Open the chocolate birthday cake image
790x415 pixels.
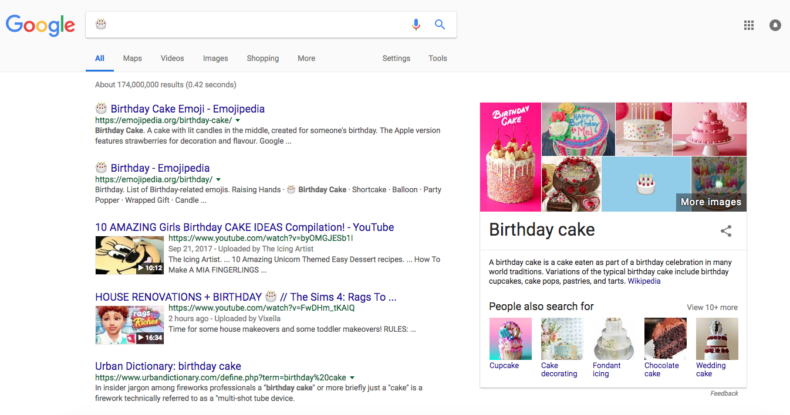pyautogui.click(x=572, y=184)
